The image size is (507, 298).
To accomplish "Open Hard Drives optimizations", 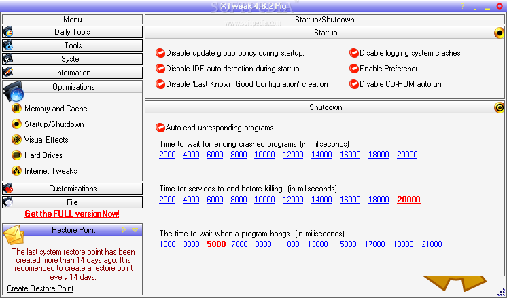I will [43, 155].
